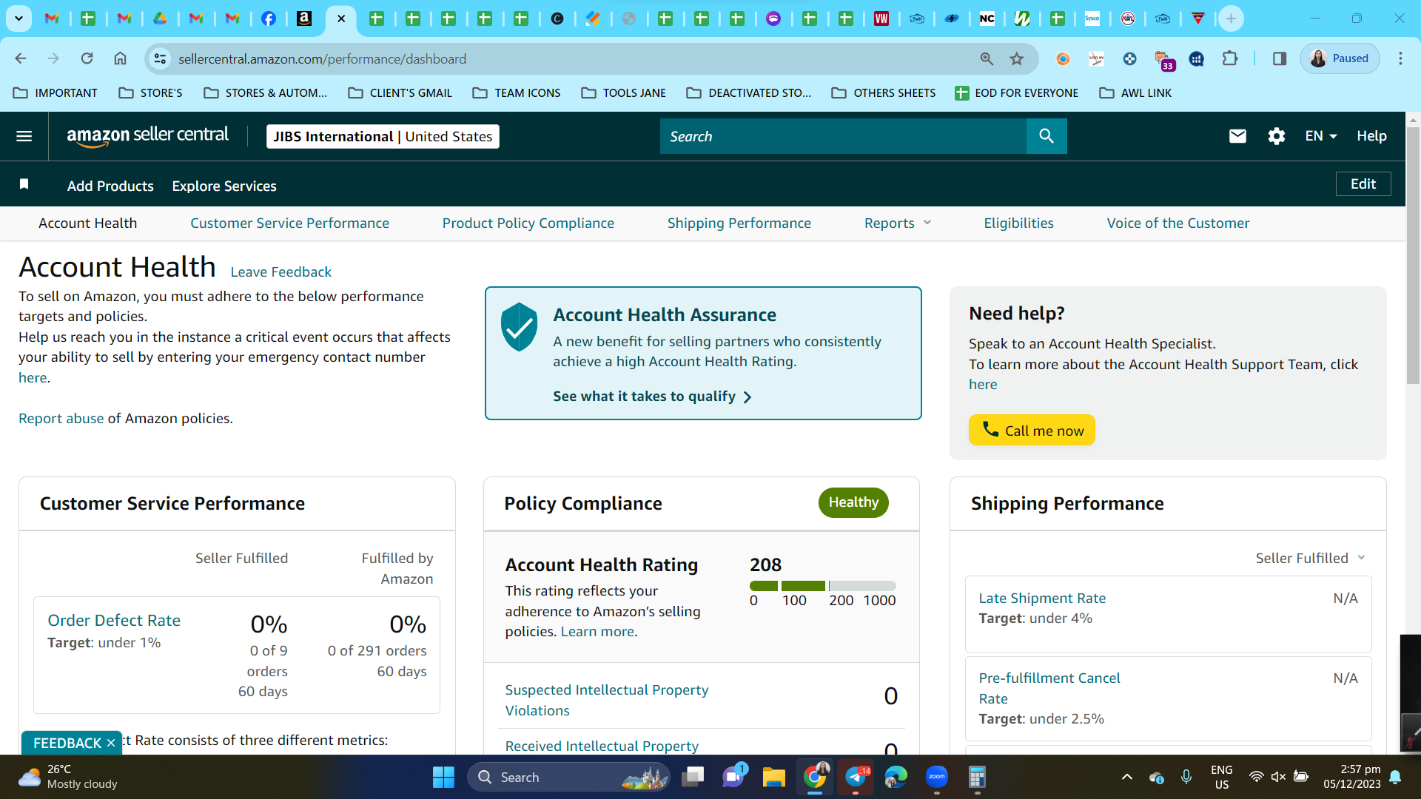Click the Leave Feedback link
Screen dimensions: 1421x799
coord(280,272)
